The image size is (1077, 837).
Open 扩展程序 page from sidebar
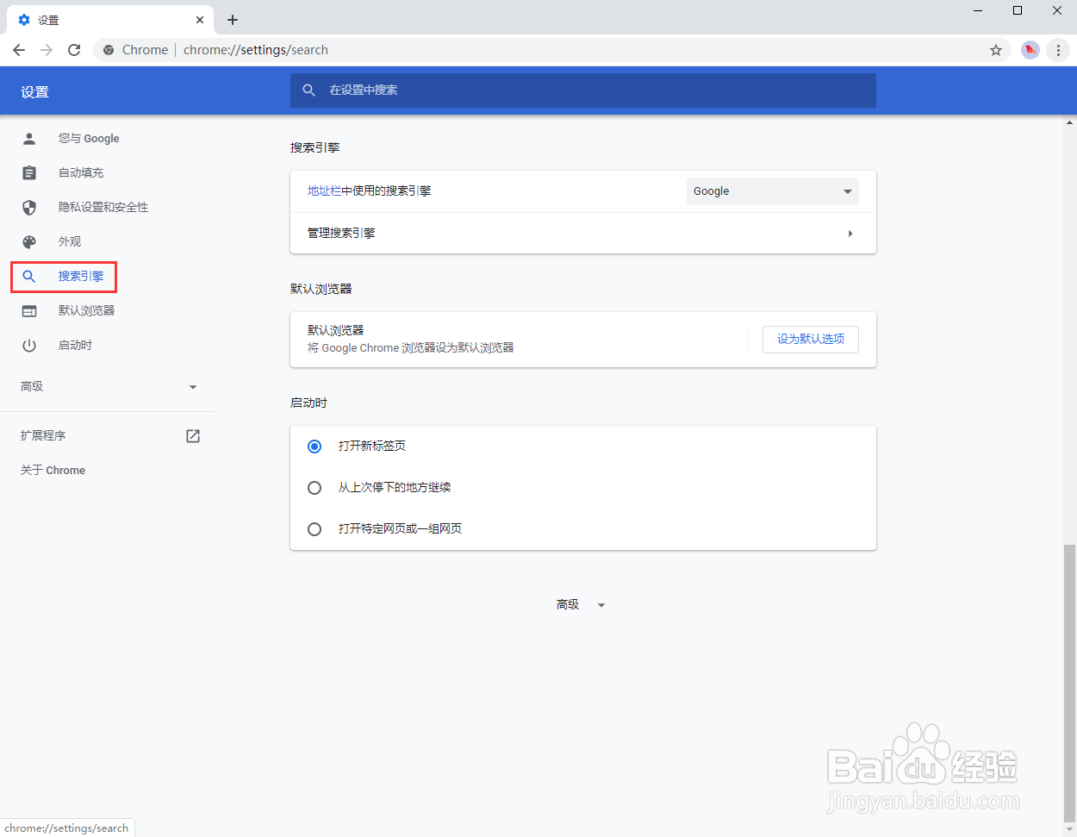(x=43, y=436)
